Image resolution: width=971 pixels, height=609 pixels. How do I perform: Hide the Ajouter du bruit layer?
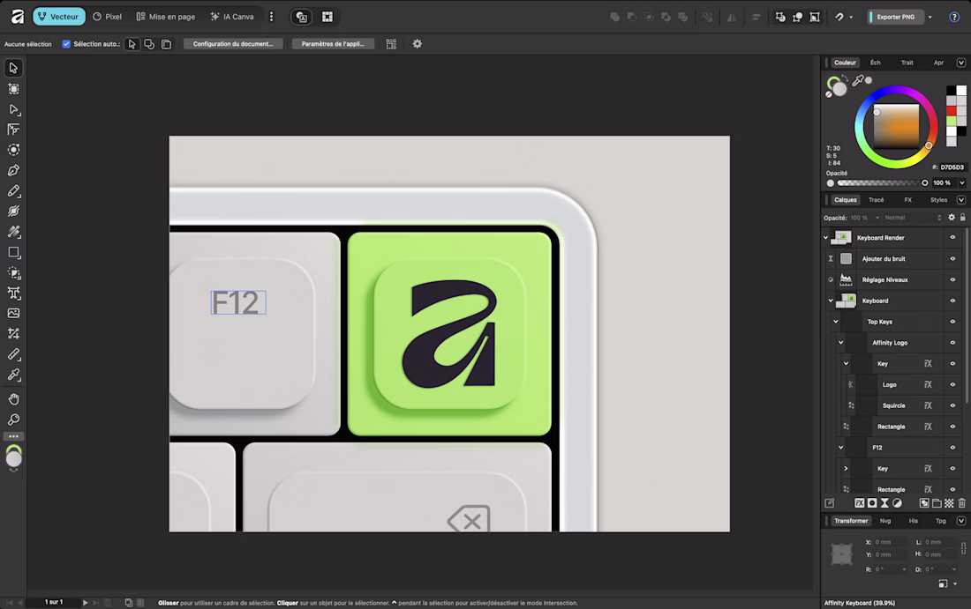(x=952, y=258)
